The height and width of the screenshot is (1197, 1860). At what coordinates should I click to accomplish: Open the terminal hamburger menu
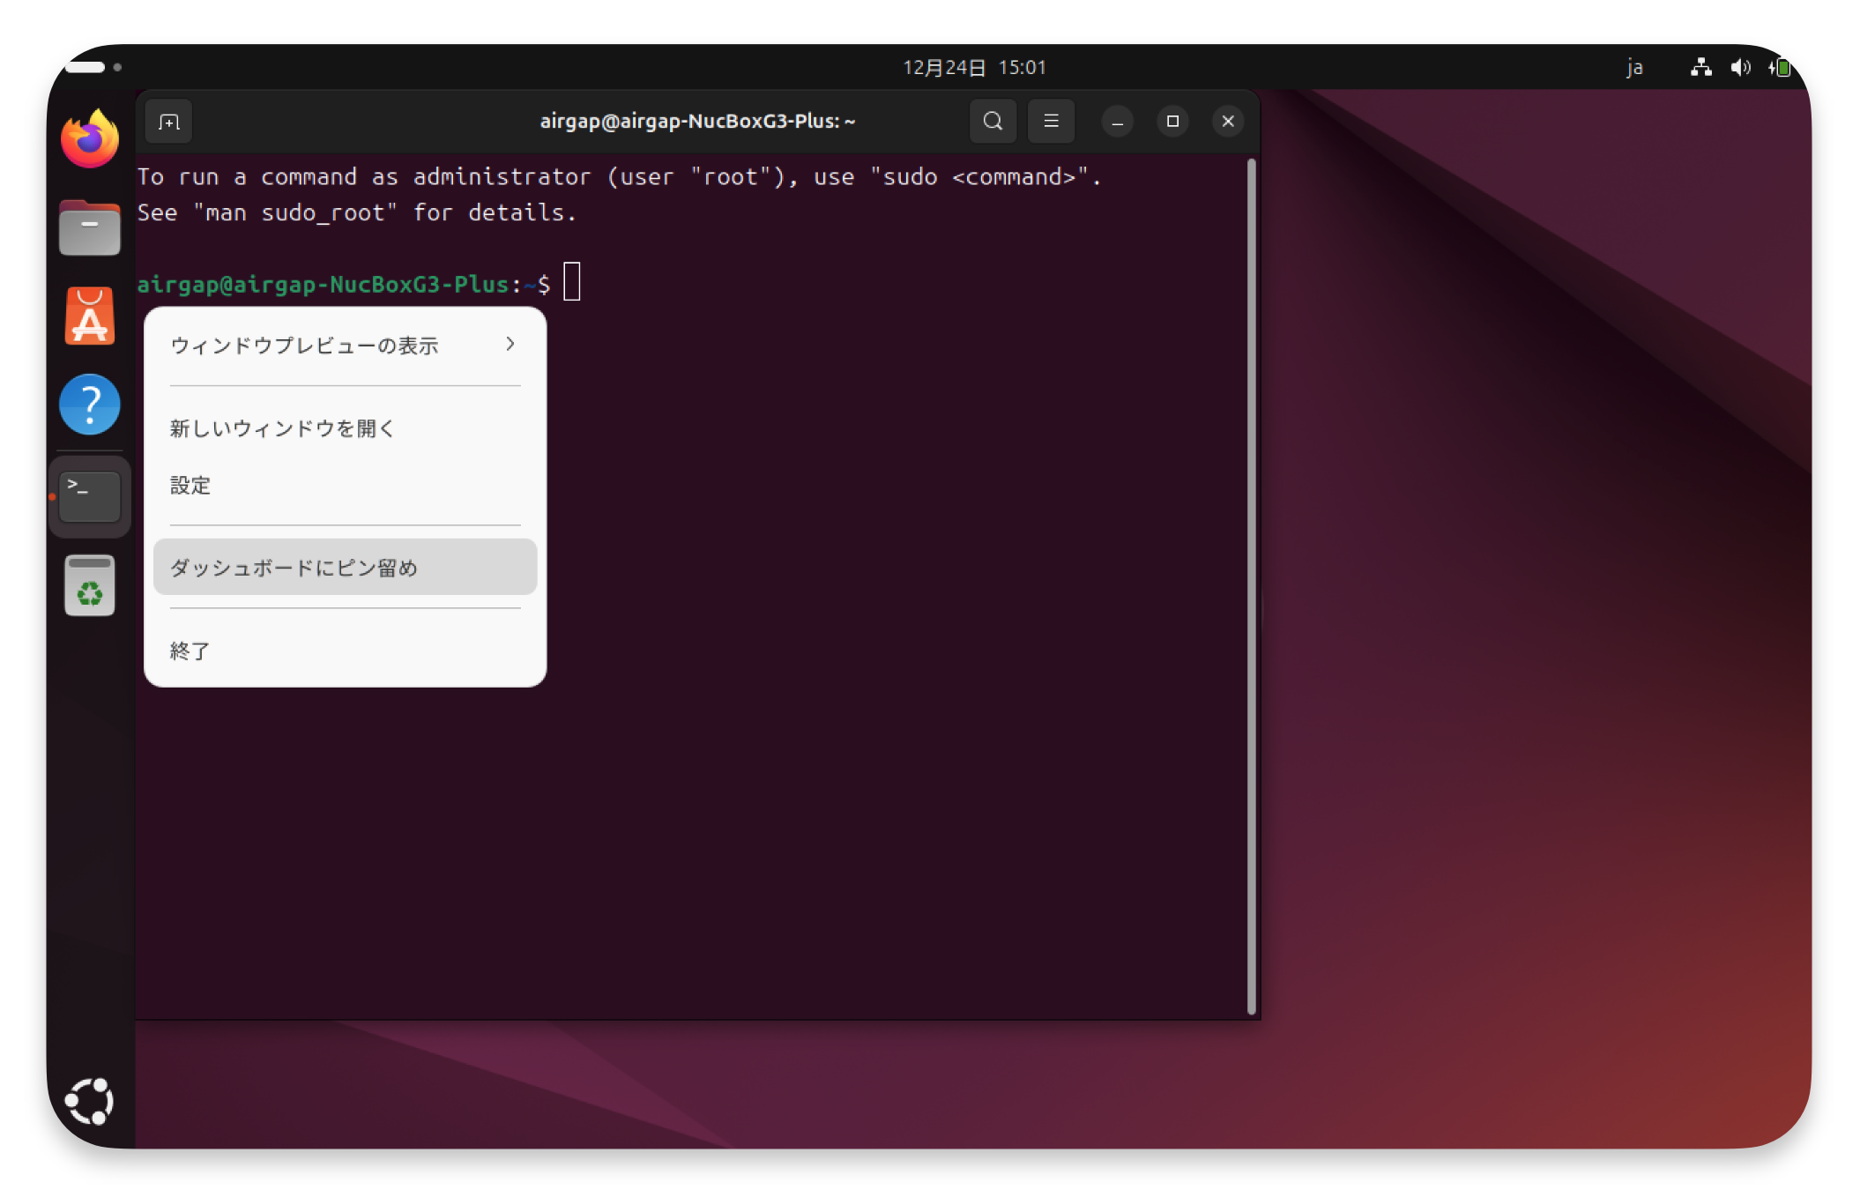pyautogui.click(x=1051, y=122)
